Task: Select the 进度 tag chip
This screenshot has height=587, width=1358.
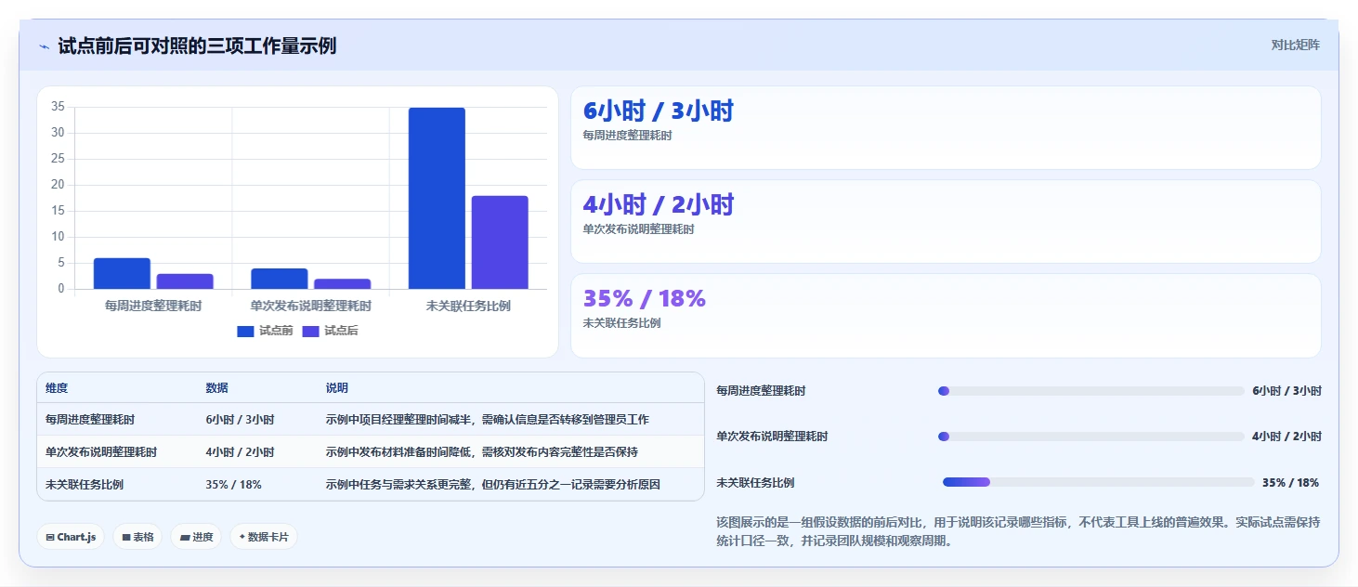Action: point(196,537)
